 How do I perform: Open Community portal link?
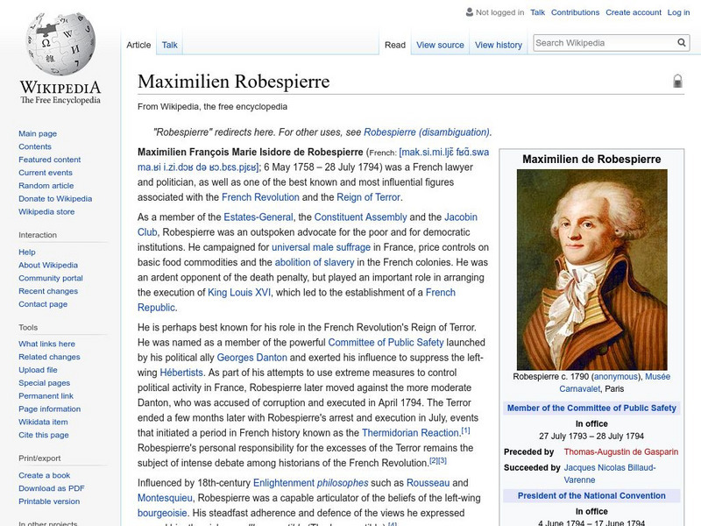(51, 278)
